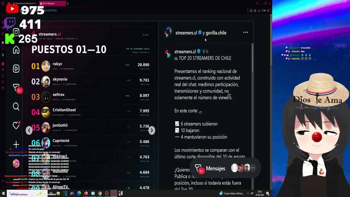Open gorilla.chile profile link
The width and height of the screenshot is (350, 197).
[216, 33]
